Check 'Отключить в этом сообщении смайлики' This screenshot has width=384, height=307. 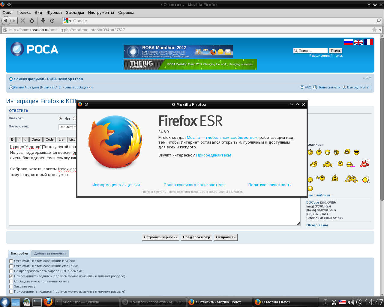pyautogui.click(x=11, y=266)
